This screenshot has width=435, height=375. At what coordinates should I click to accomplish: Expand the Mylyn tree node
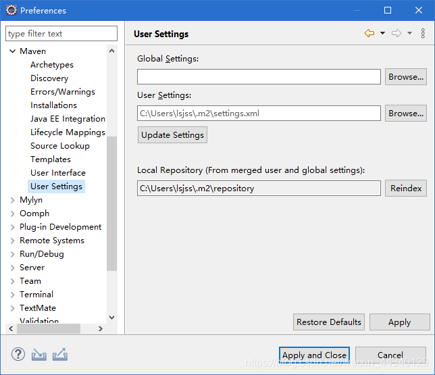point(12,200)
